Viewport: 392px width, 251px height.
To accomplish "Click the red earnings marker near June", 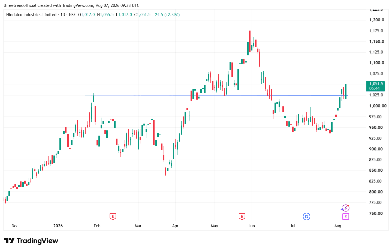I will [242, 217].
